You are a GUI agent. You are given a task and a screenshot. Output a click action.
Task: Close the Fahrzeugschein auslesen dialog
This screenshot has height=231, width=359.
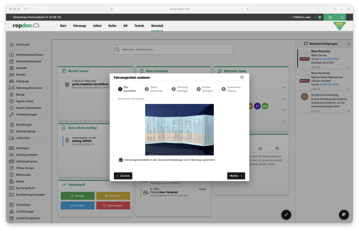[242, 77]
